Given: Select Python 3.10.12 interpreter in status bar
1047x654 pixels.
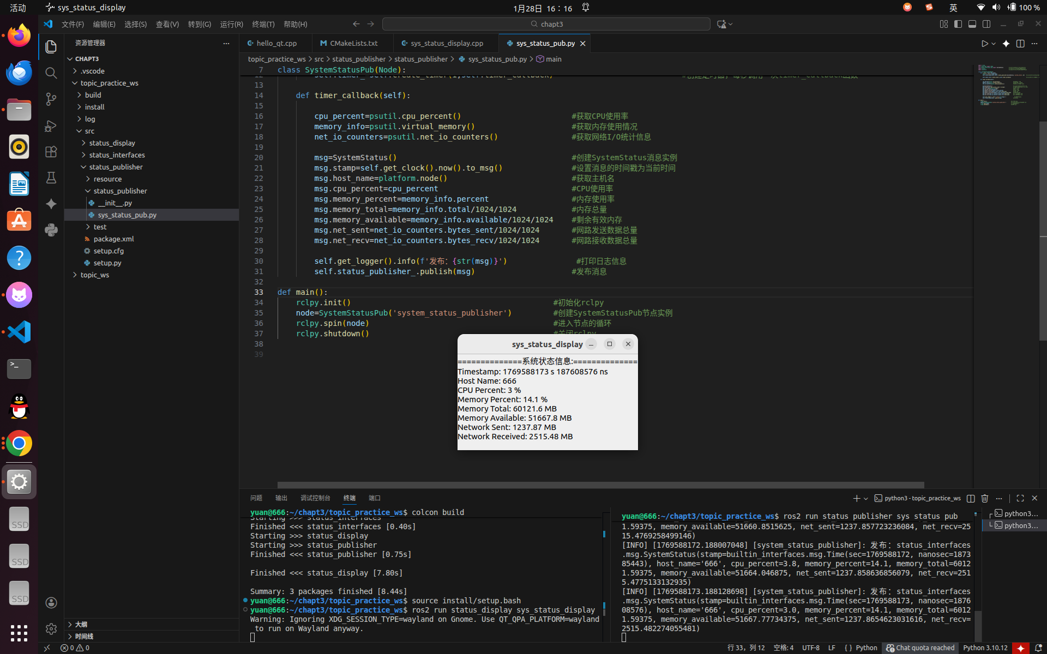Looking at the screenshot, I should point(985,648).
